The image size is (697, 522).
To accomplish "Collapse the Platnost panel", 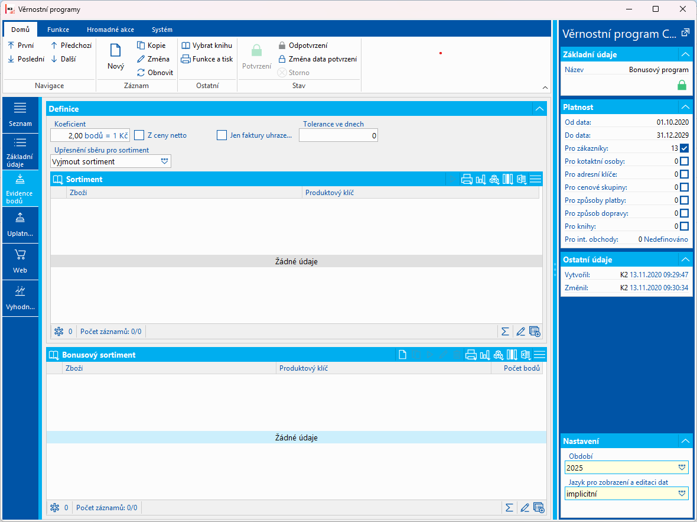I will [685, 107].
